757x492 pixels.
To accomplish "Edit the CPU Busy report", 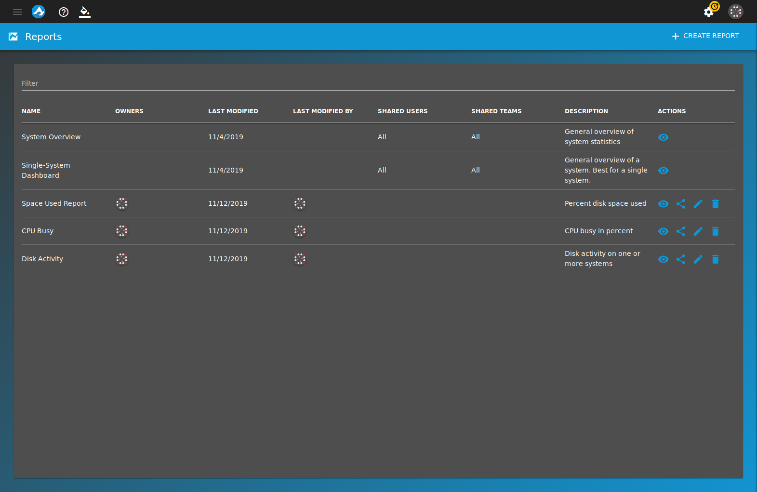I will [x=698, y=231].
